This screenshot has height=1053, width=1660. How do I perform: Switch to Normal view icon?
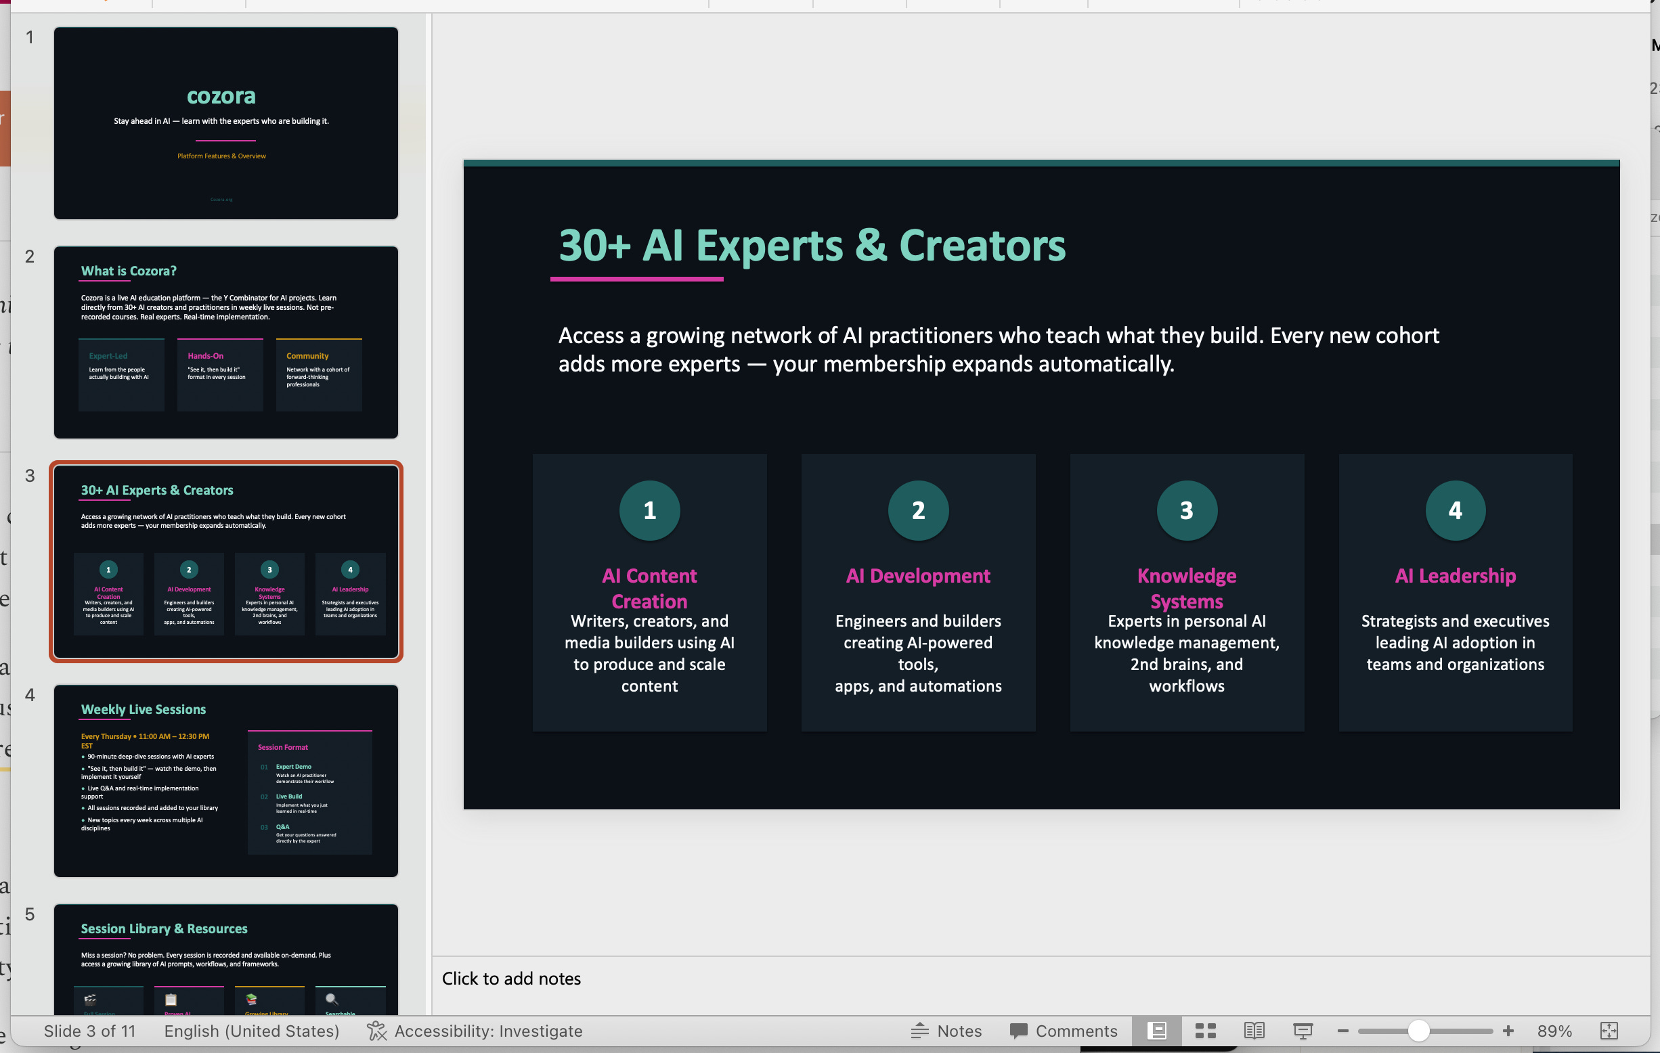[x=1157, y=1031]
